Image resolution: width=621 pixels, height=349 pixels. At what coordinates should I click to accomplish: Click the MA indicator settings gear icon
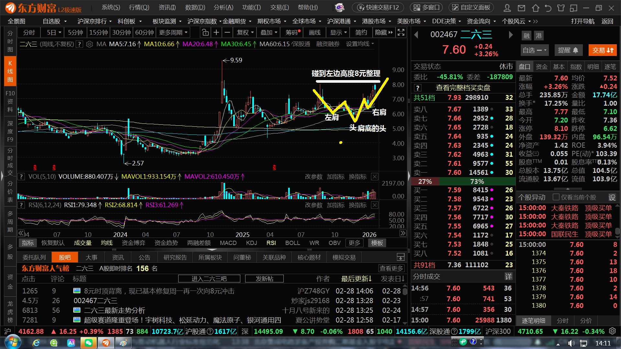(90, 44)
